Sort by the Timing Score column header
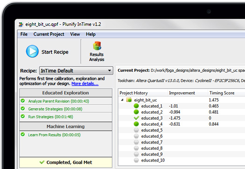This screenshot has width=245, height=169. (222, 93)
